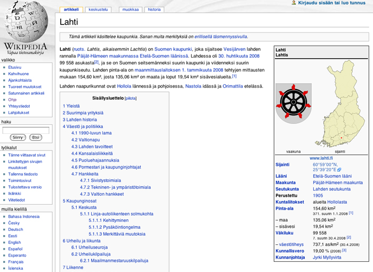373x272 pixels.
Task: Click the external link icon after coordinates
Action: click(339, 170)
